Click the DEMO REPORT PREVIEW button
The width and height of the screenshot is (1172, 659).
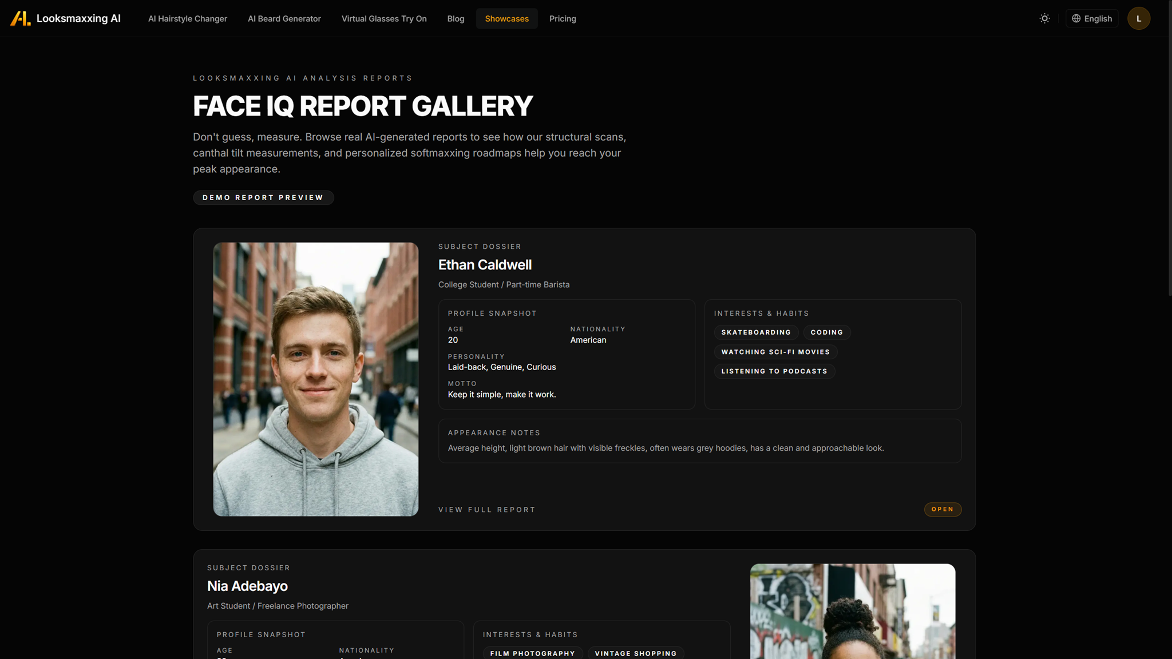coord(263,197)
